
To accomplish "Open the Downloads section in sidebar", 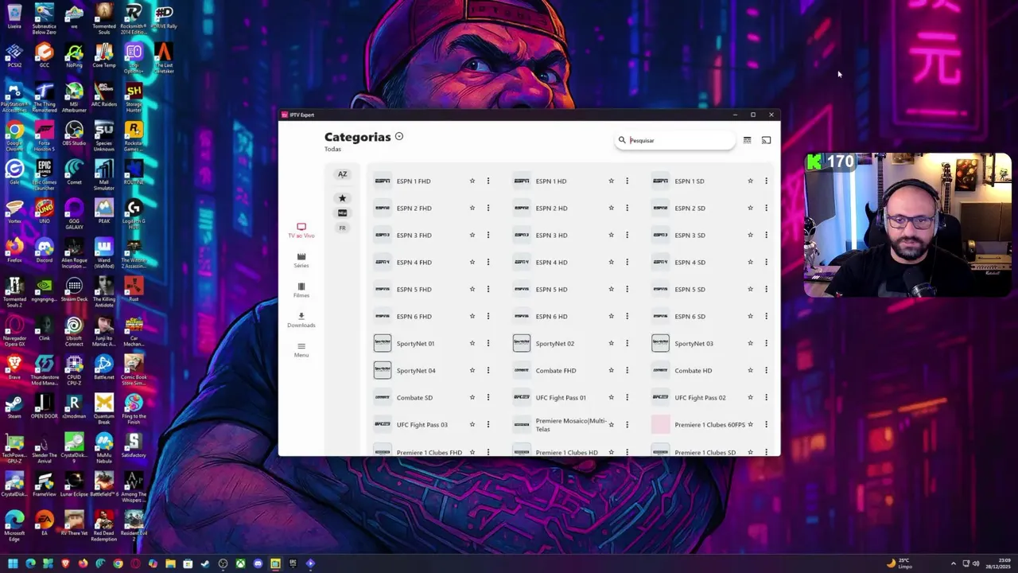I will click(301, 320).
